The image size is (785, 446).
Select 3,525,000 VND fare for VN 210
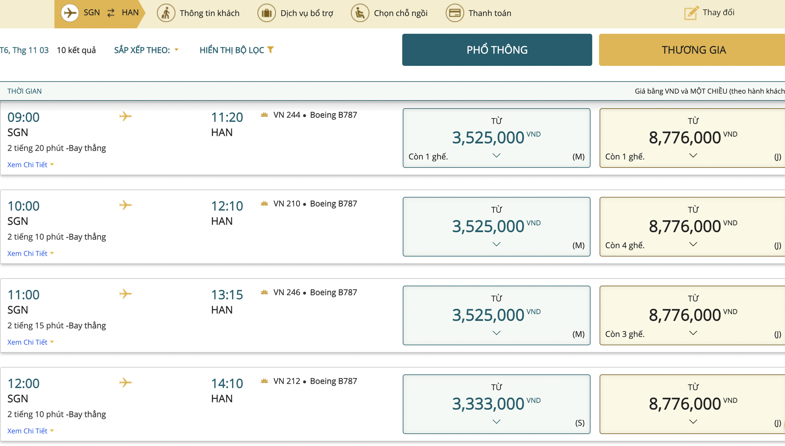click(497, 226)
